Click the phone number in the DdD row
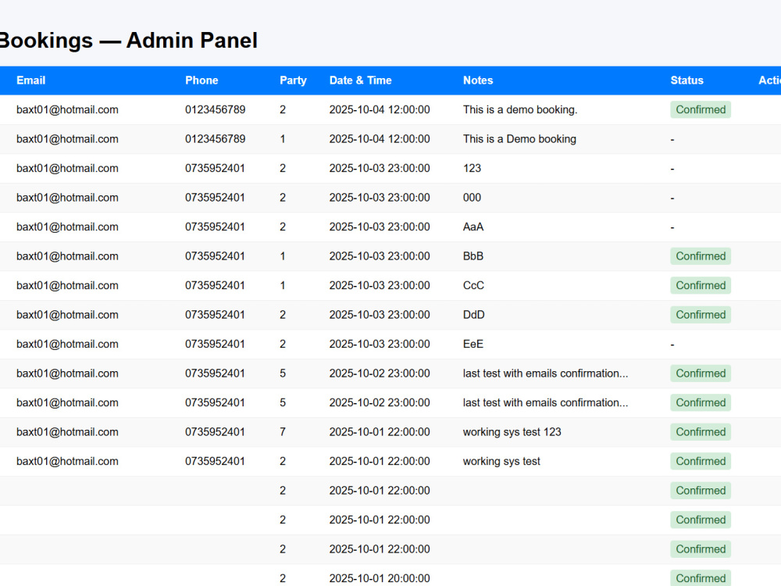This screenshot has width=781, height=586. [216, 315]
